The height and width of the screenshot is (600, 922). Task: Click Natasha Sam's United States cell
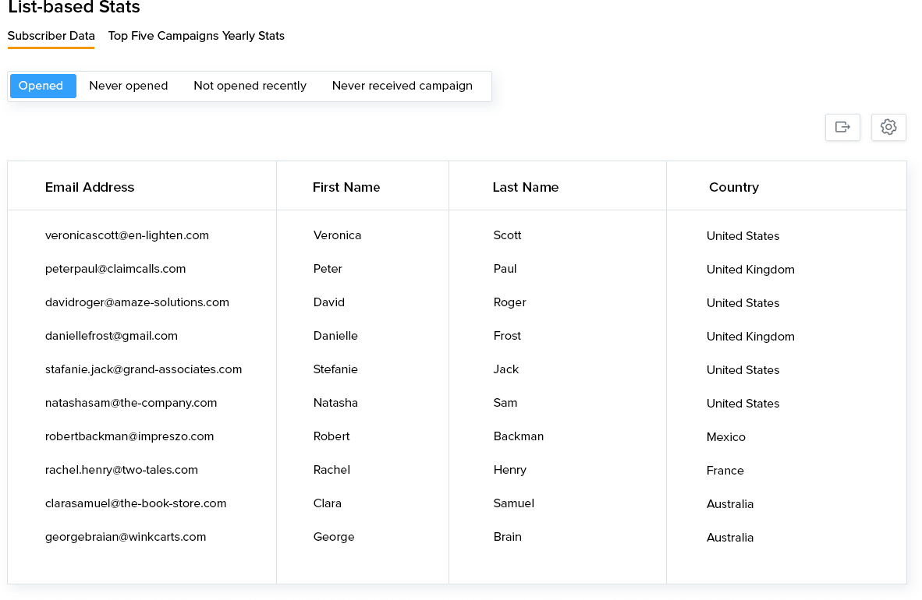point(743,403)
